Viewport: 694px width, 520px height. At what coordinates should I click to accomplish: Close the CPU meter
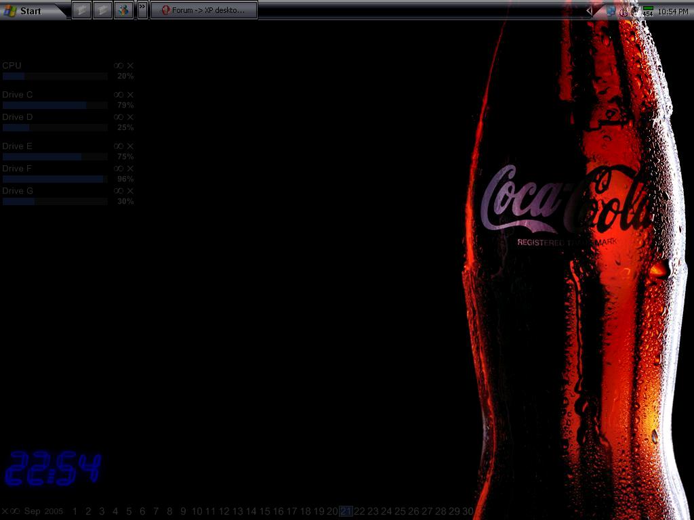pos(130,66)
